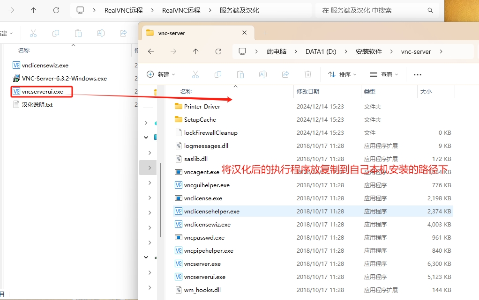
Task: Refresh the vnc-server folder view
Action: [x=218, y=51]
